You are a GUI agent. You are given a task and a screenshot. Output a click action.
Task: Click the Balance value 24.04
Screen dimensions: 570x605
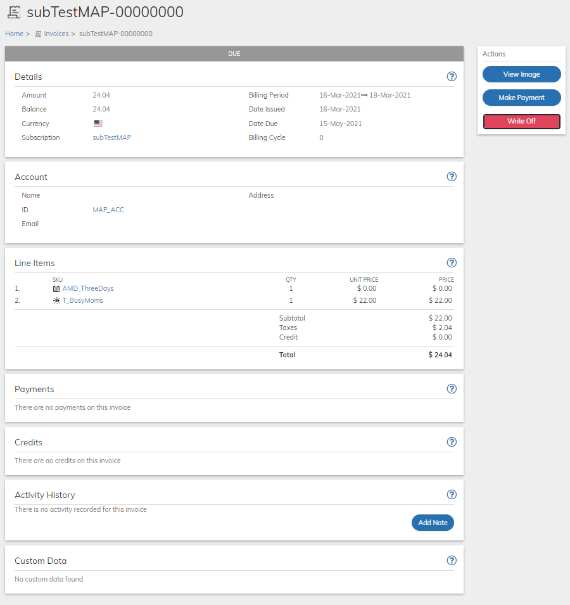tap(101, 109)
